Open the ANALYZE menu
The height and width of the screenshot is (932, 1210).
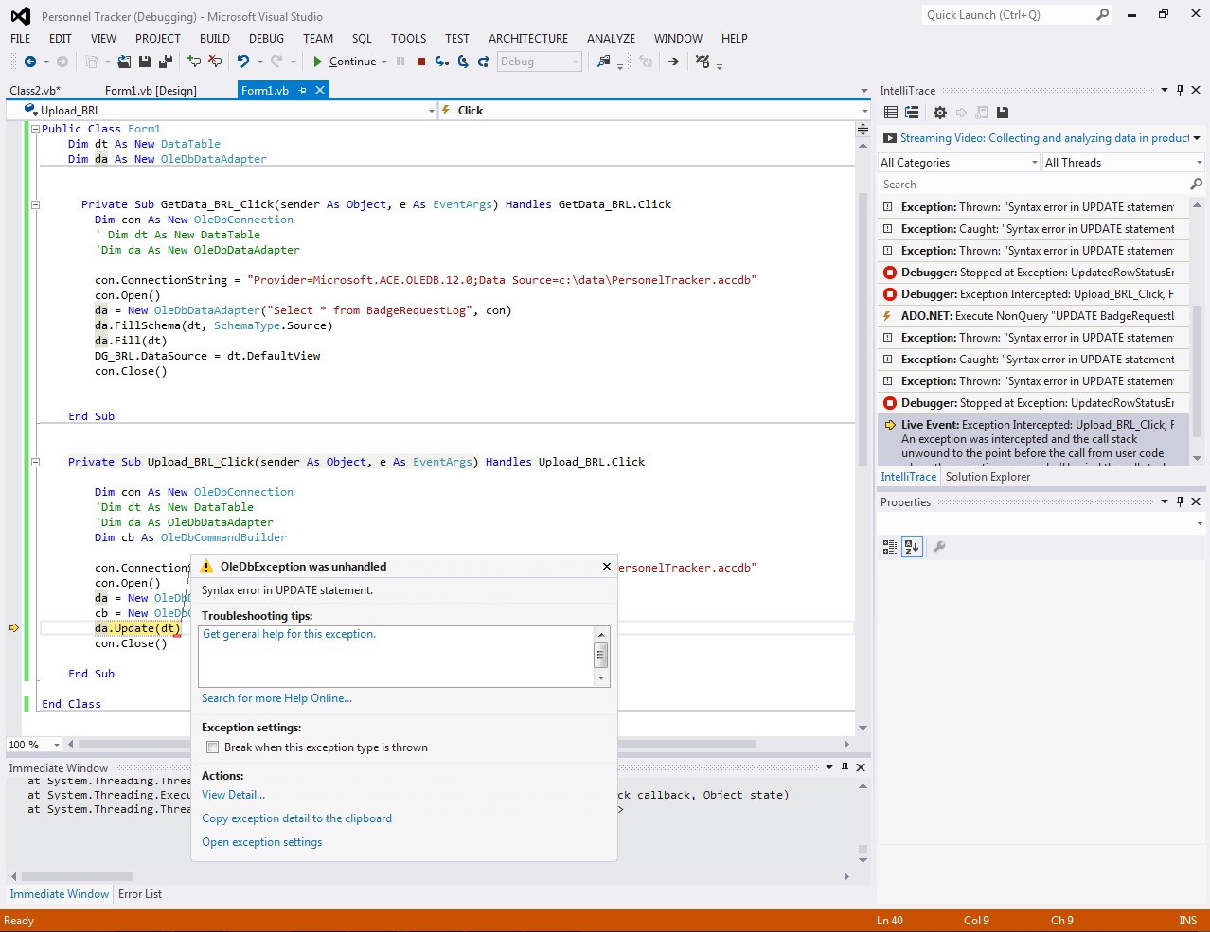611,39
